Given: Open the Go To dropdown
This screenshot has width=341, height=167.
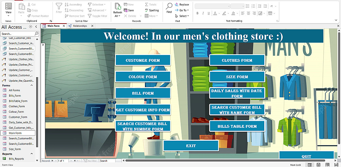Looking at the screenshot, I should coord(183,10).
